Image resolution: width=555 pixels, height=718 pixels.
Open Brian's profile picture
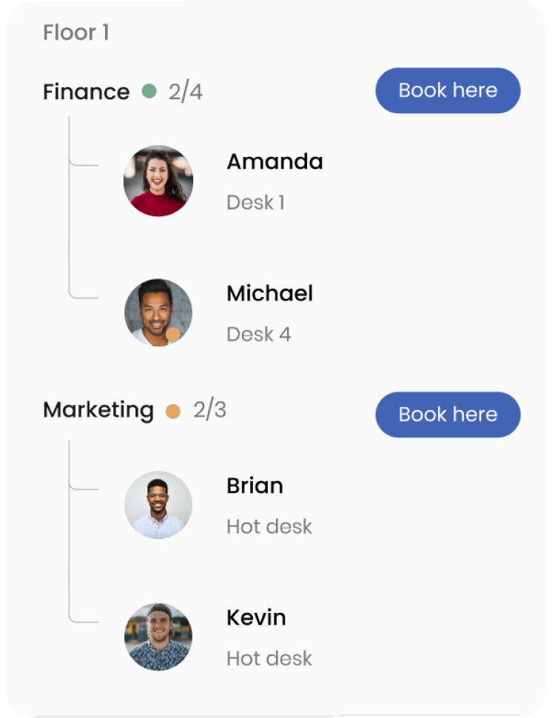158,505
